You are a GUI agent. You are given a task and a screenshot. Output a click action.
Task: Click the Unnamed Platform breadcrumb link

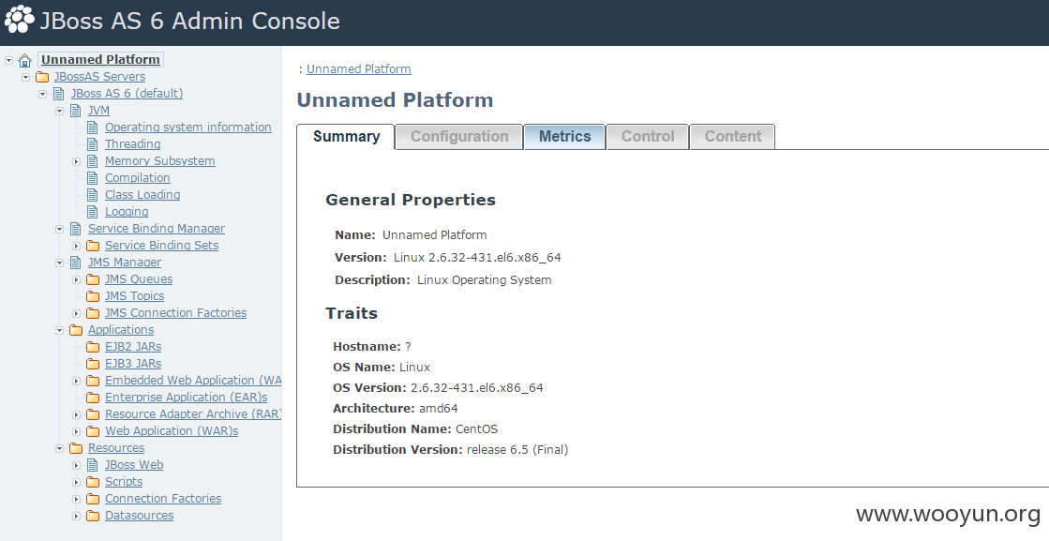pos(359,68)
